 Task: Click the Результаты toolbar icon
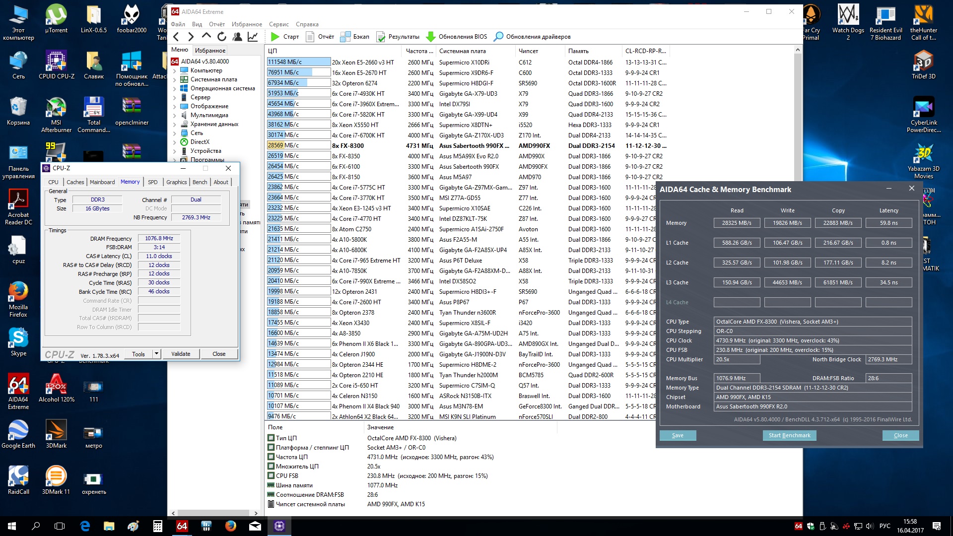[x=381, y=37]
